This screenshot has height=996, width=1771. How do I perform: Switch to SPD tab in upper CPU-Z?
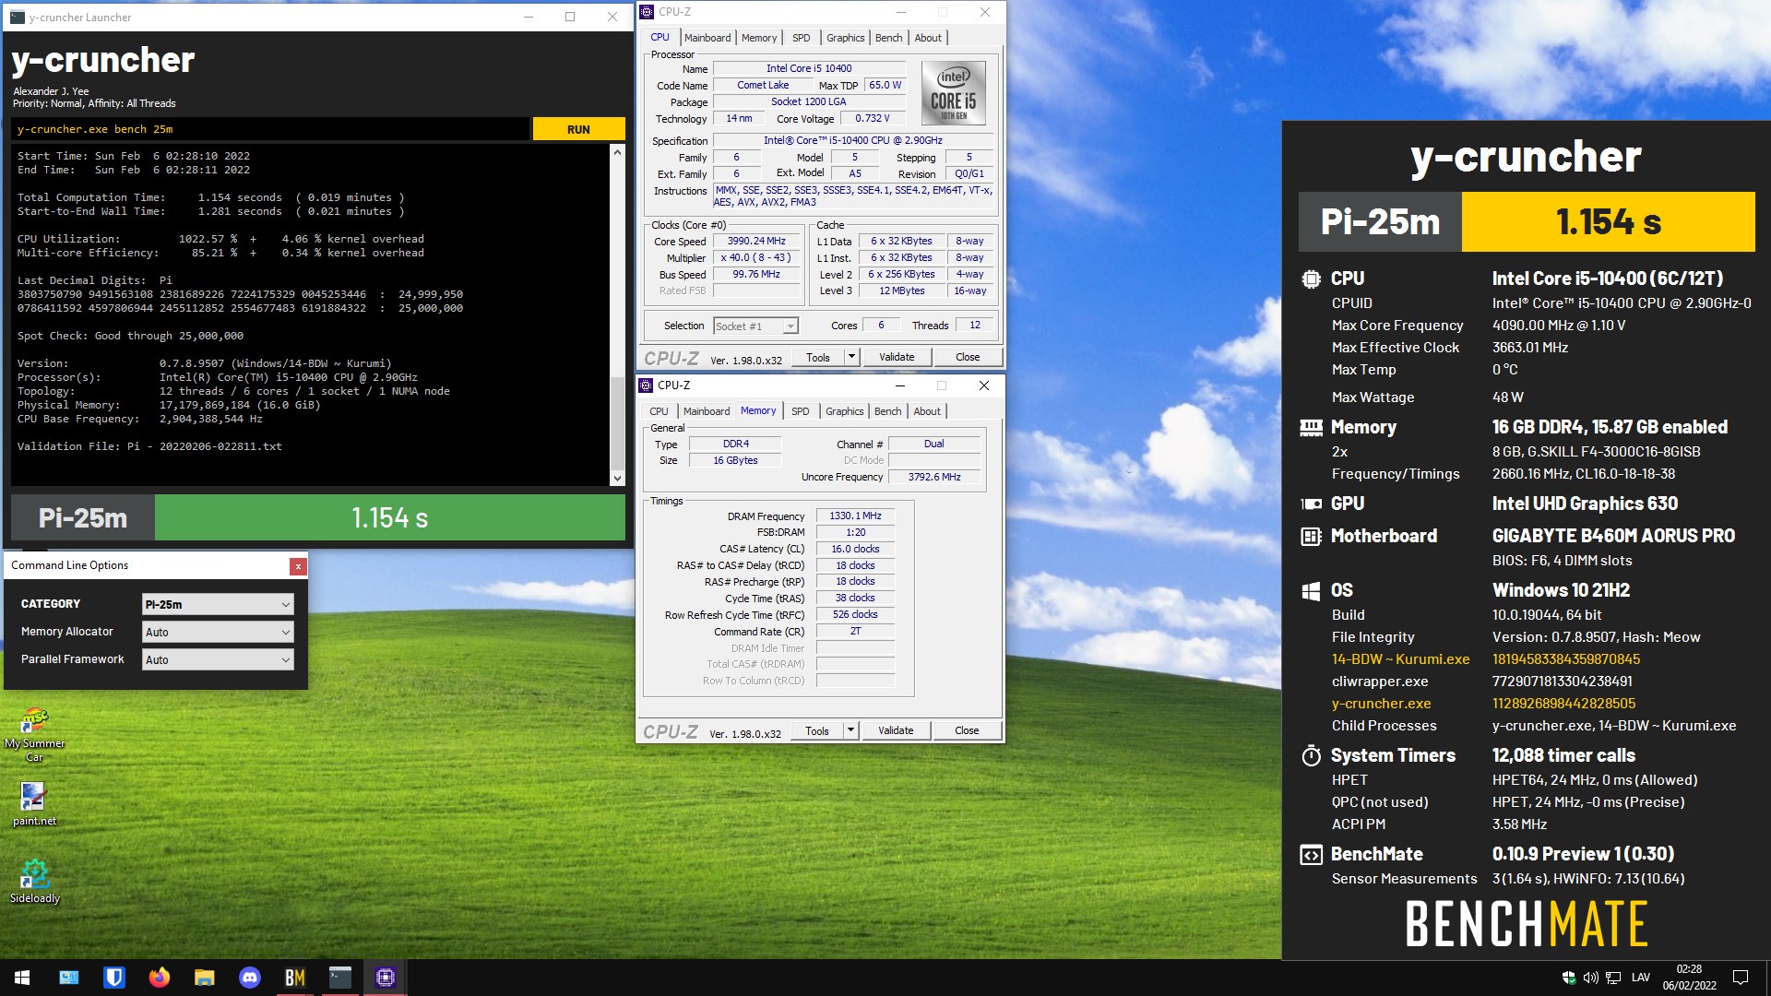click(802, 38)
